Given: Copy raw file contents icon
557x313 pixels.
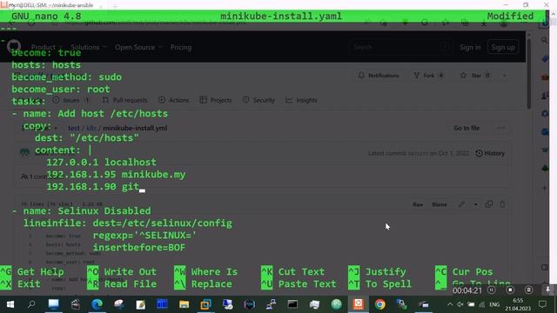Looking at the screenshot, I should (x=489, y=204).
